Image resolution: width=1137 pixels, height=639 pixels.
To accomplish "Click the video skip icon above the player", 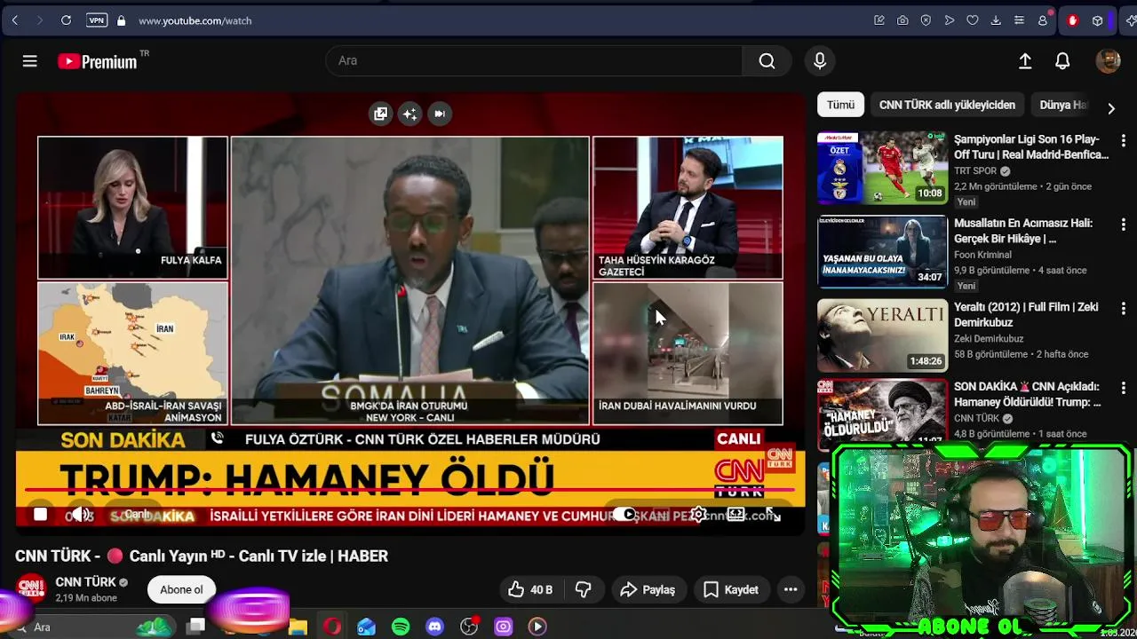I will coord(439,114).
